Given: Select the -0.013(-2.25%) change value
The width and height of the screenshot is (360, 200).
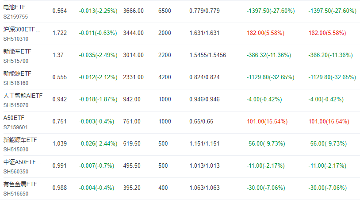Looking at the screenshot, I should [98, 11].
